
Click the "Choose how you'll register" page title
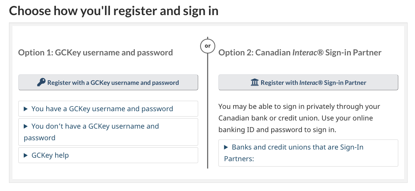tap(114, 11)
